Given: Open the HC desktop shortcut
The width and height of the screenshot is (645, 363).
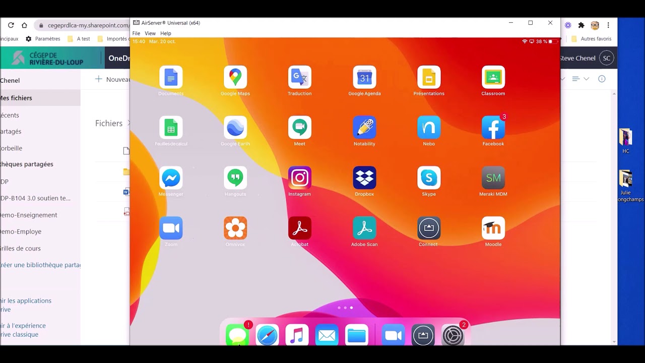Looking at the screenshot, I should pyautogui.click(x=626, y=141).
